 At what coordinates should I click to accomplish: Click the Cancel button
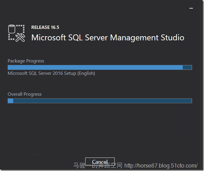[x=100, y=162]
